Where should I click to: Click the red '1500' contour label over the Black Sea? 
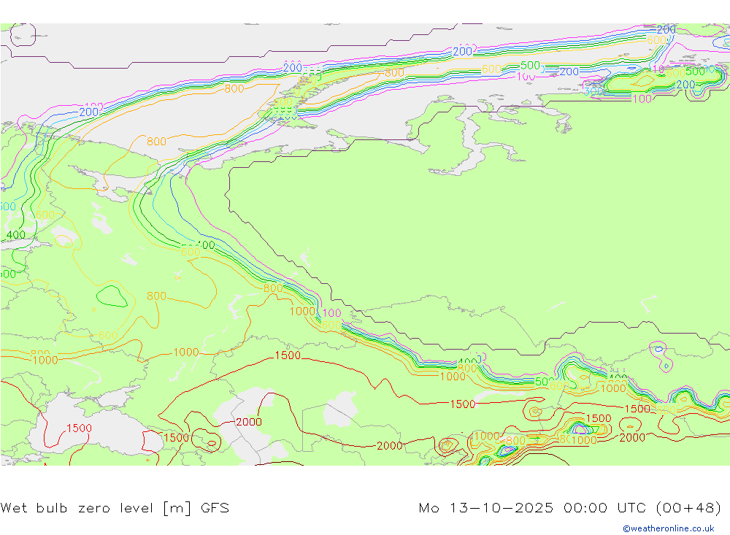(x=79, y=428)
